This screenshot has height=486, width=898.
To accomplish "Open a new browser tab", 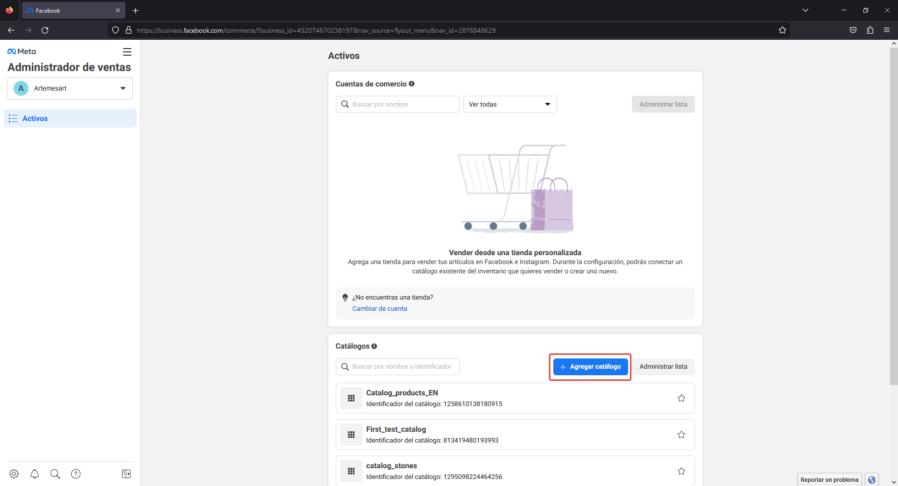I will pos(136,11).
